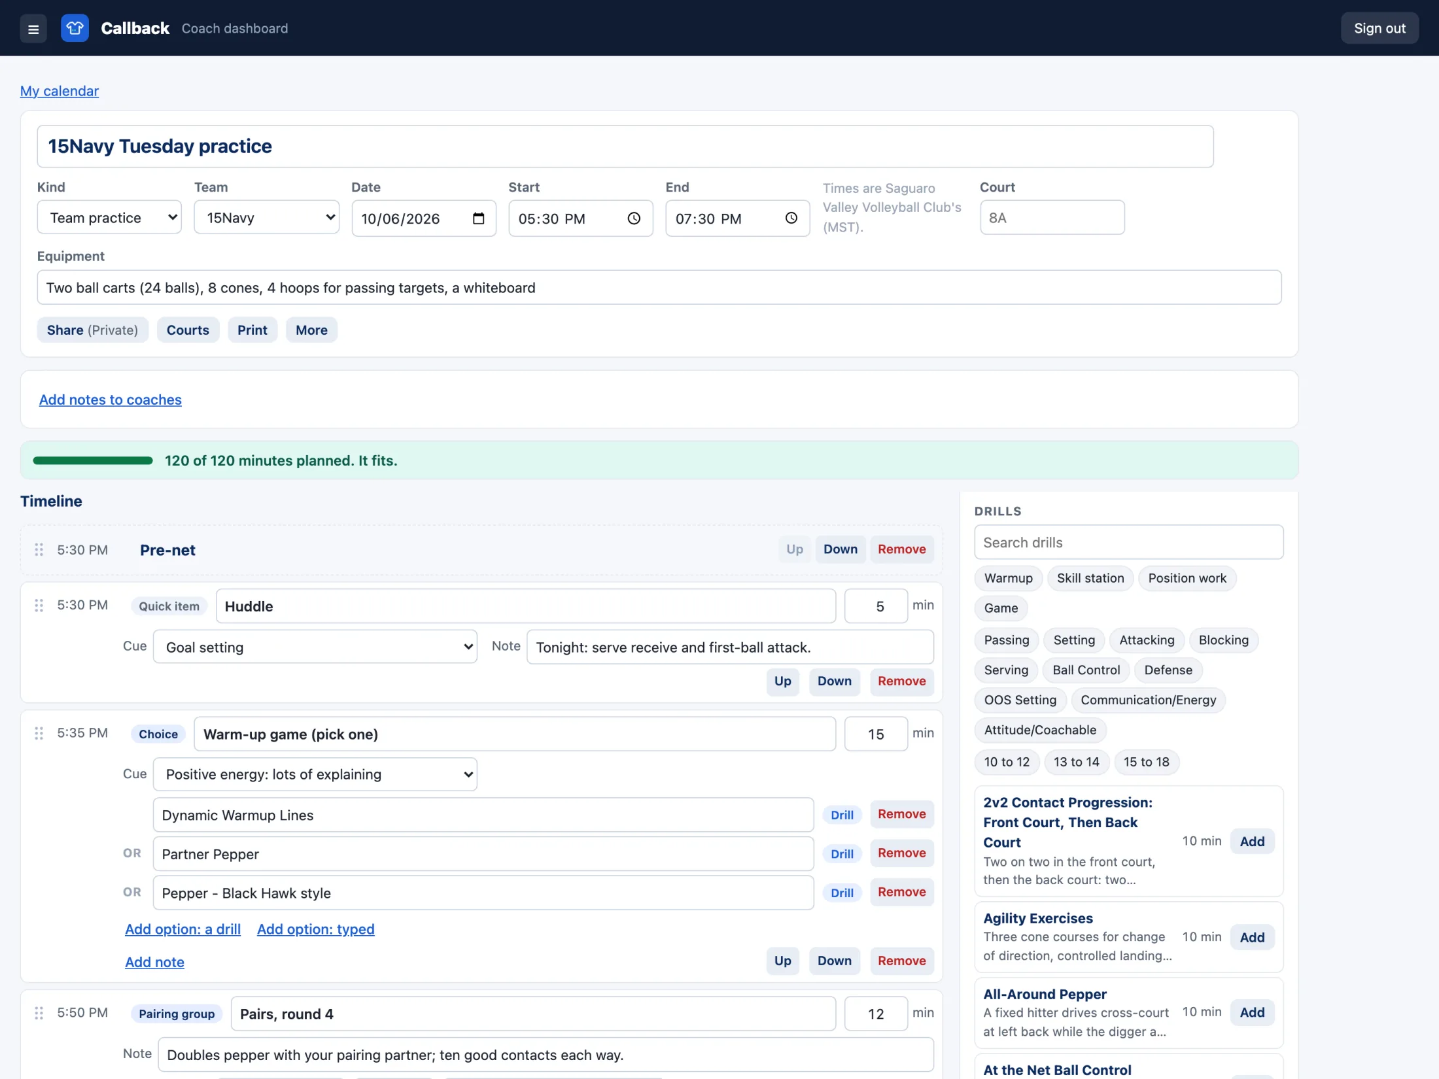Toggle the Game filter chip

1001,608
